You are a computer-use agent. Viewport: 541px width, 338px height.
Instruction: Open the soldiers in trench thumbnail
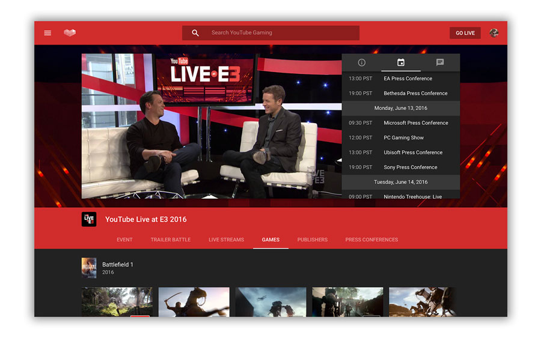348,302
